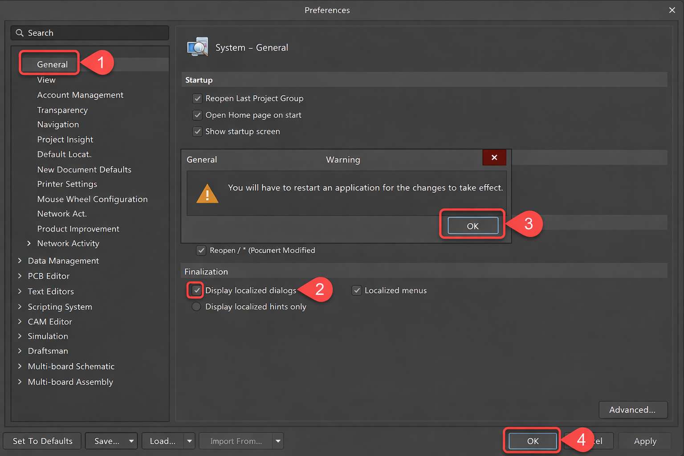Image resolution: width=684 pixels, height=456 pixels.
Task: Select Display localized hints only radio
Action: point(196,307)
